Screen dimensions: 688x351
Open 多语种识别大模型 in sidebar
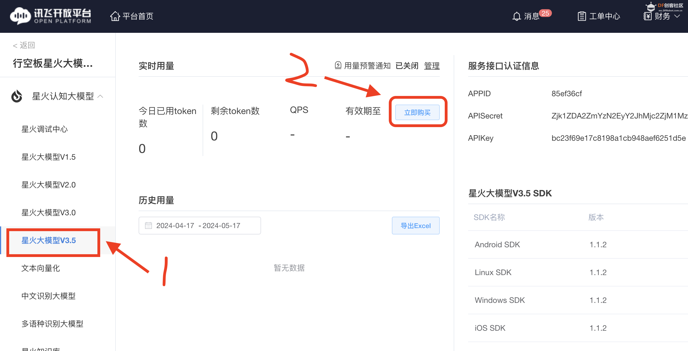tap(52, 324)
